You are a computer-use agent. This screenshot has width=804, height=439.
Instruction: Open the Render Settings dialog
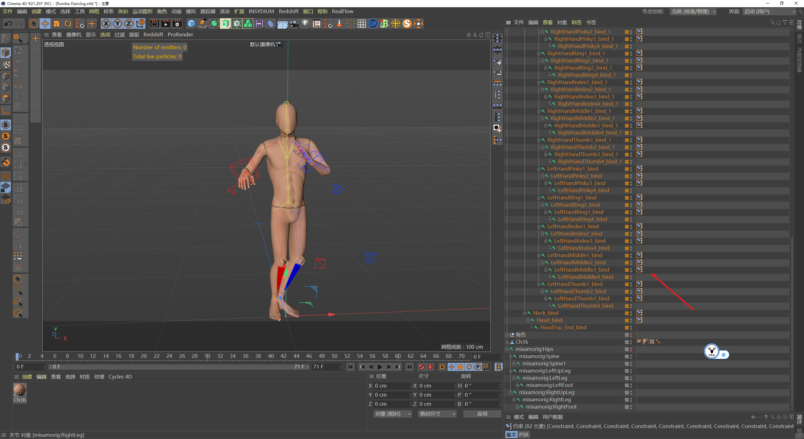(177, 24)
